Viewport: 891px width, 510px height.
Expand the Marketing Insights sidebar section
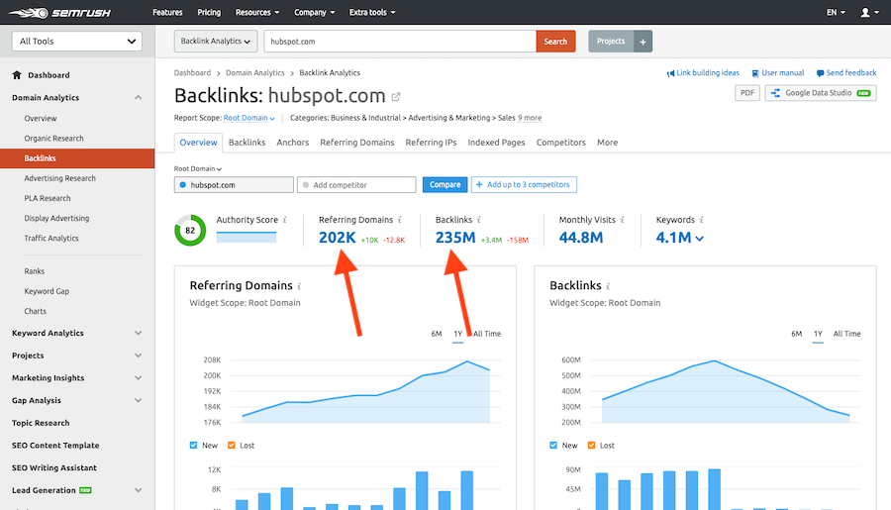pyautogui.click(x=138, y=378)
